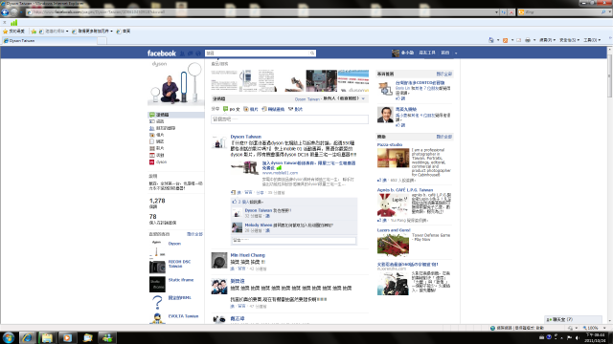Open Min Huei Chang profile link
613x344 pixels.
(247, 255)
